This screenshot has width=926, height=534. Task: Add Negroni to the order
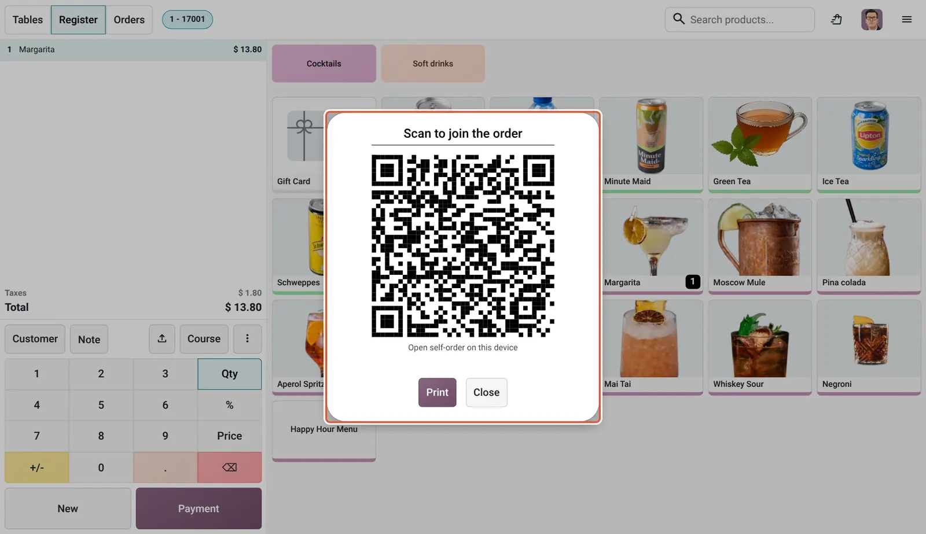point(869,347)
